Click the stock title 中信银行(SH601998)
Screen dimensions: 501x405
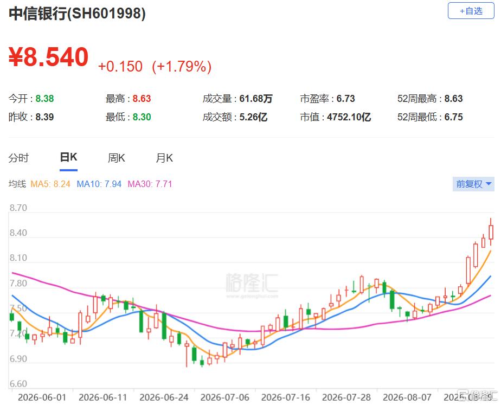point(77,14)
